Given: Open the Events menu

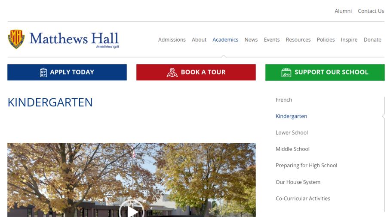Looking at the screenshot, I should point(272,39).
